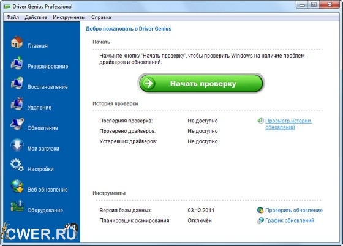Open the Инструменты menu
343x246 pixels.
pyautogui.click(x=69, y=17)
